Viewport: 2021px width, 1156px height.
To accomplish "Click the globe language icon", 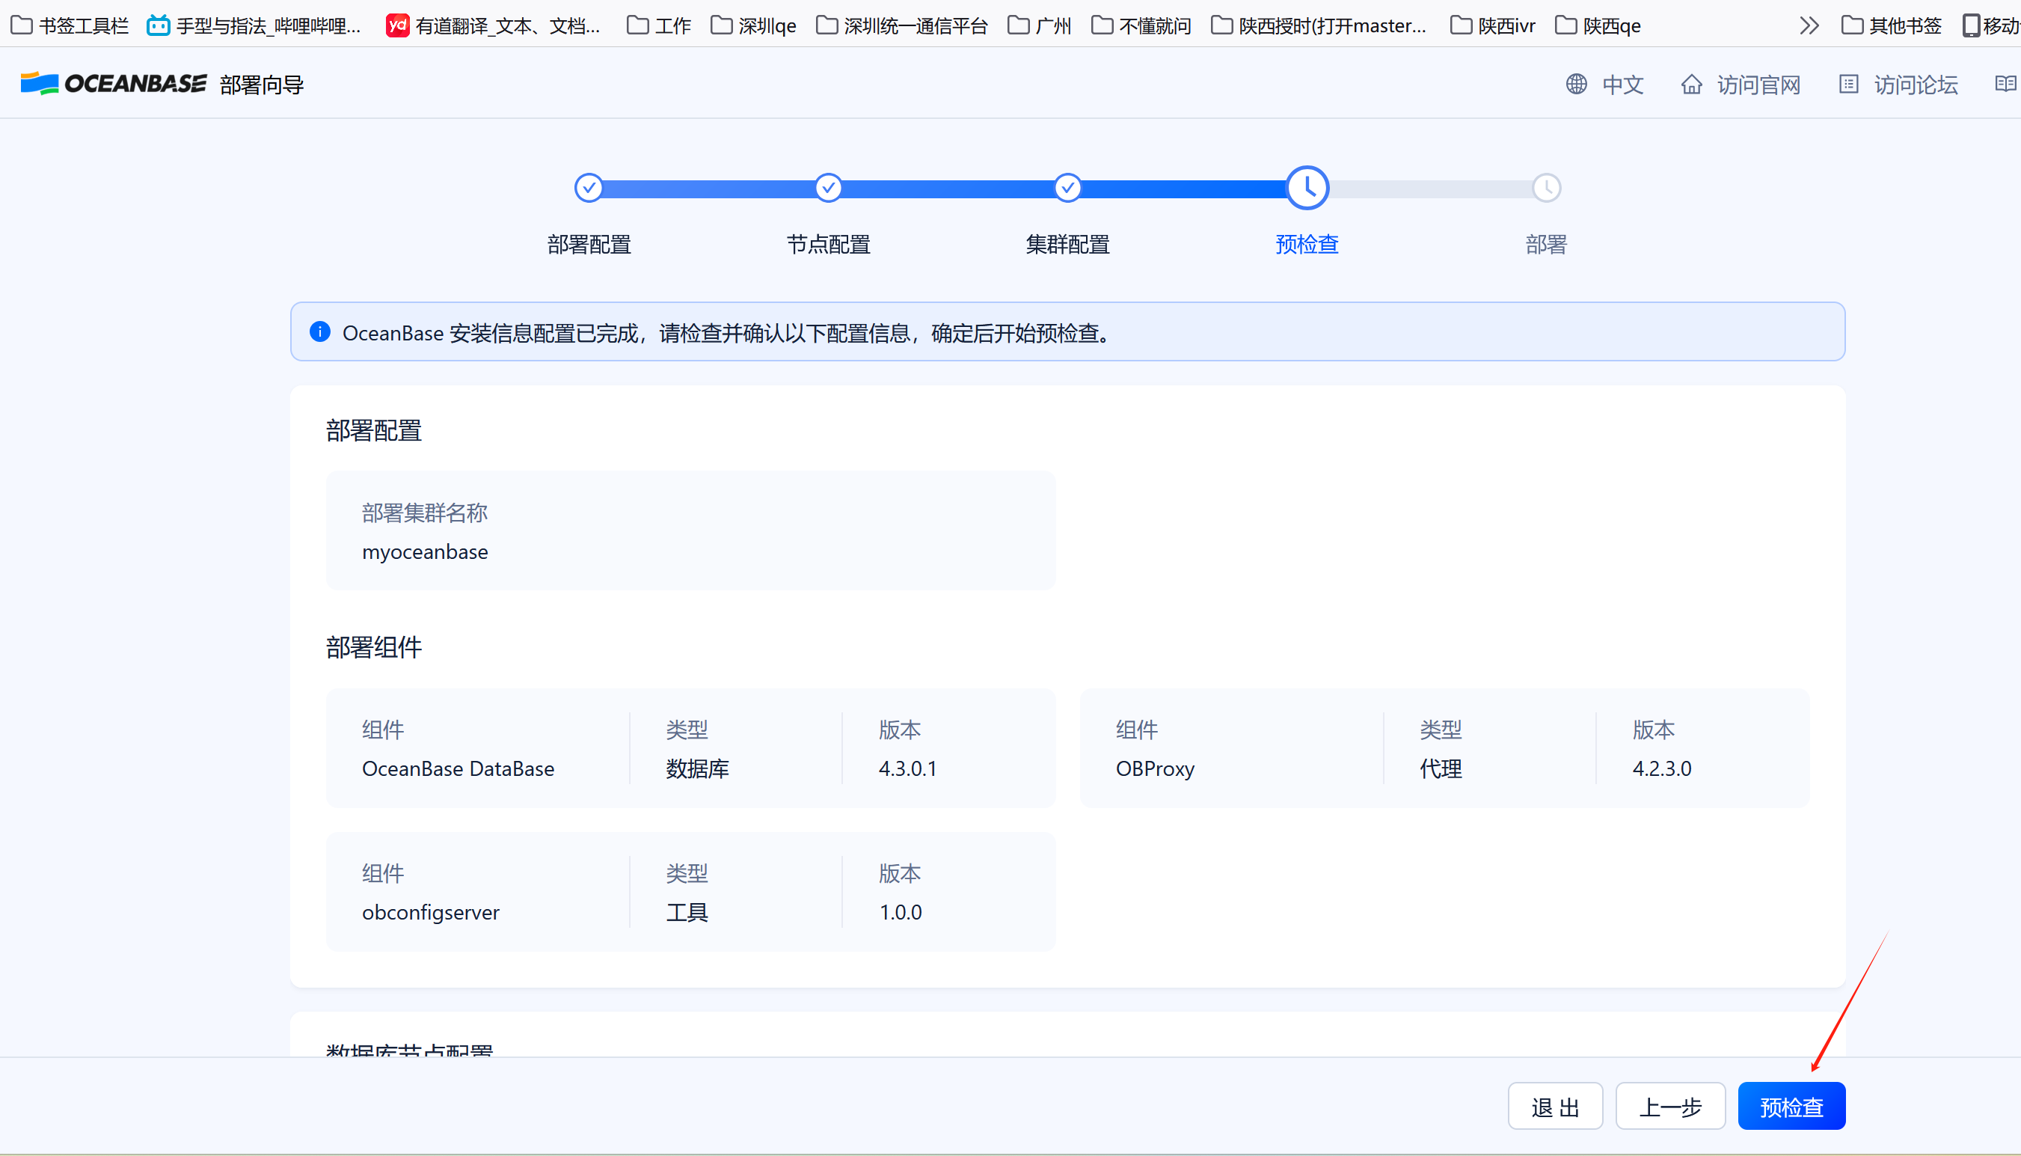I will click(1576, 84).
